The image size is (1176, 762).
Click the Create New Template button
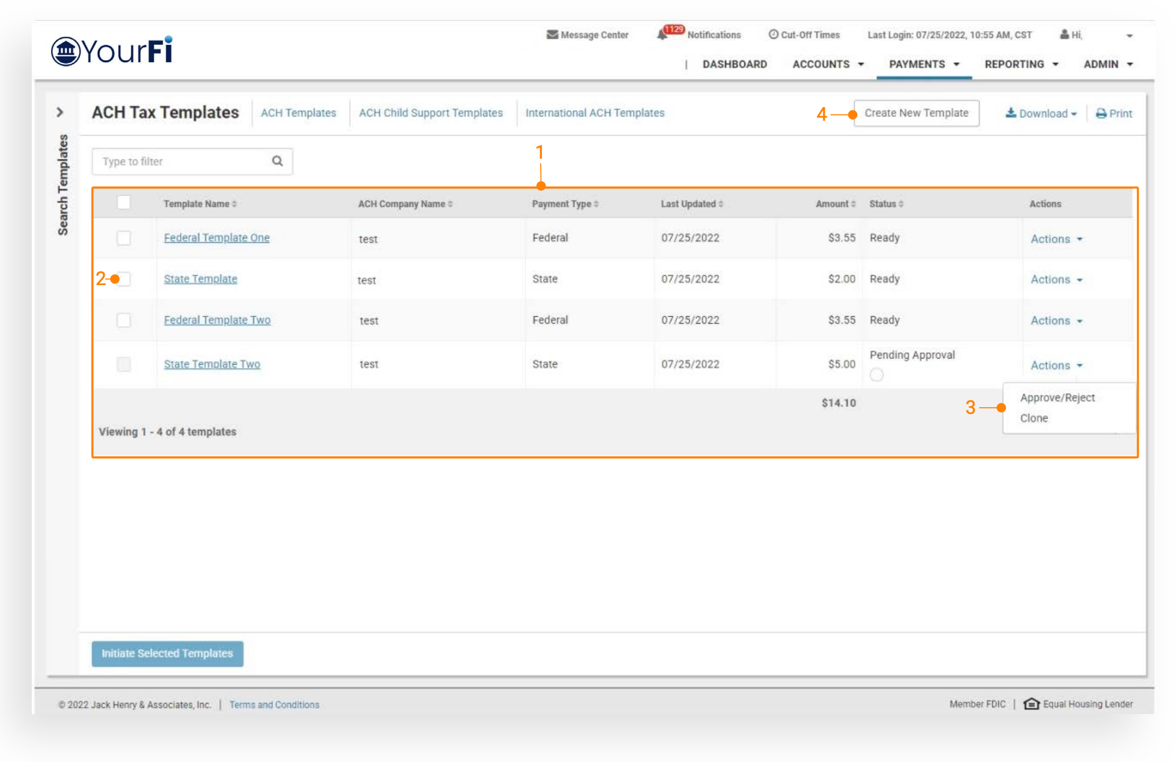[916, 113]
